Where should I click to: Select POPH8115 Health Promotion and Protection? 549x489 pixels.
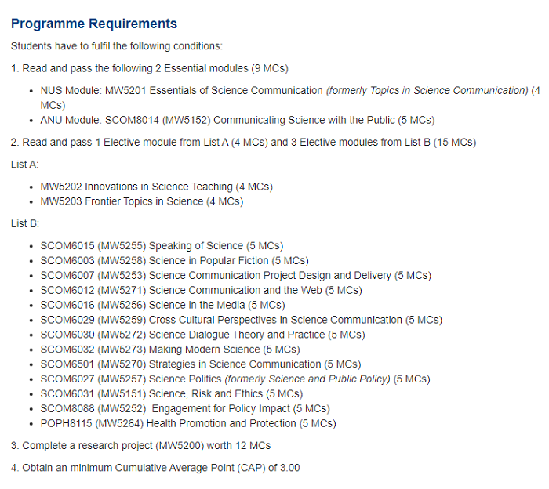click(x=187, y=423)
